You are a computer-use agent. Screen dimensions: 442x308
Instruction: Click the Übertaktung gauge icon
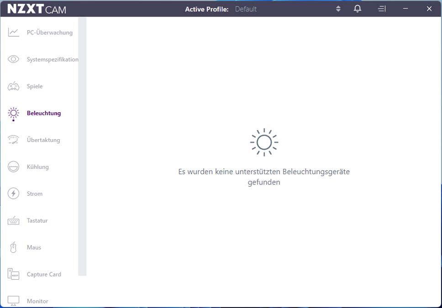[13, 140]
